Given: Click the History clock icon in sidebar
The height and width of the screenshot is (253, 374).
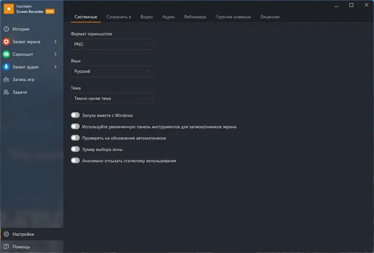Looking at the screenshot, I should tap(7, 29).
